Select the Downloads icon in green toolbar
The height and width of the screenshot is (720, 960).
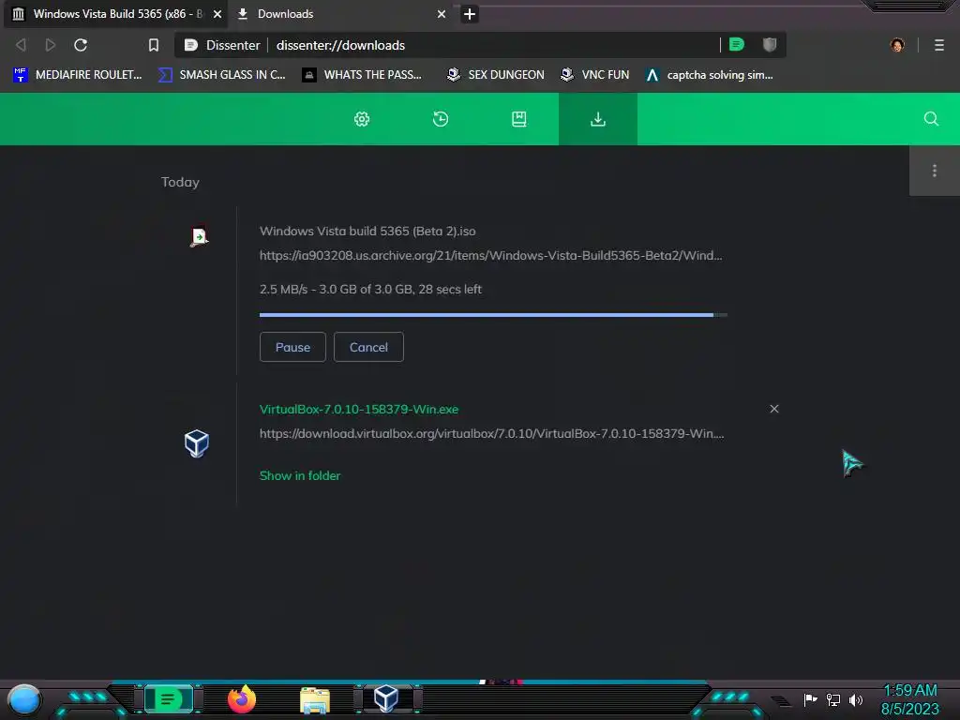click(597, 119)
